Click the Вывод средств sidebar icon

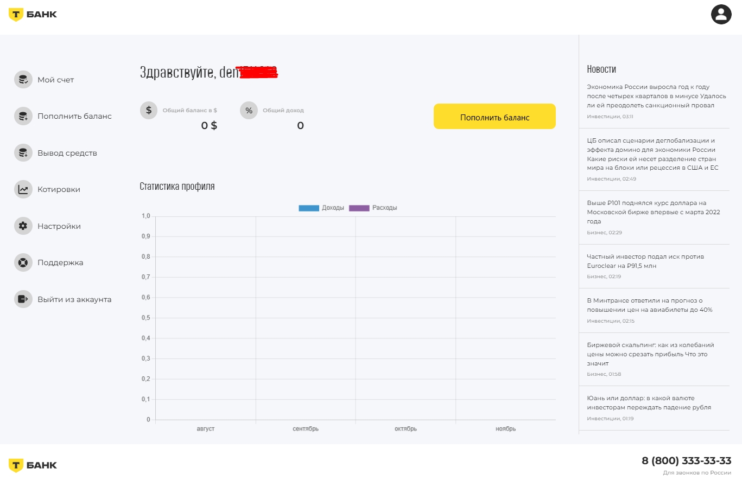click(x=23, y=153)
